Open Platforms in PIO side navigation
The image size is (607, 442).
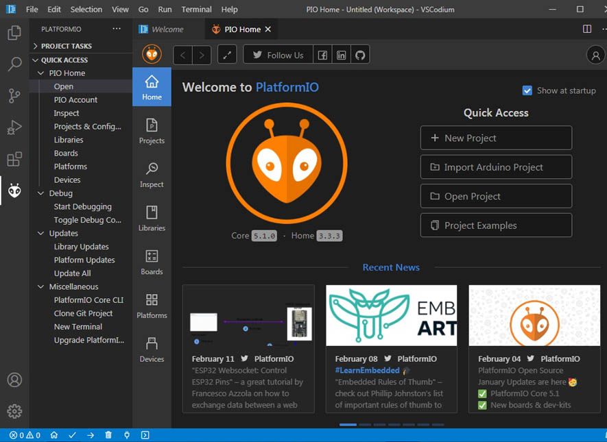[152, 306]
